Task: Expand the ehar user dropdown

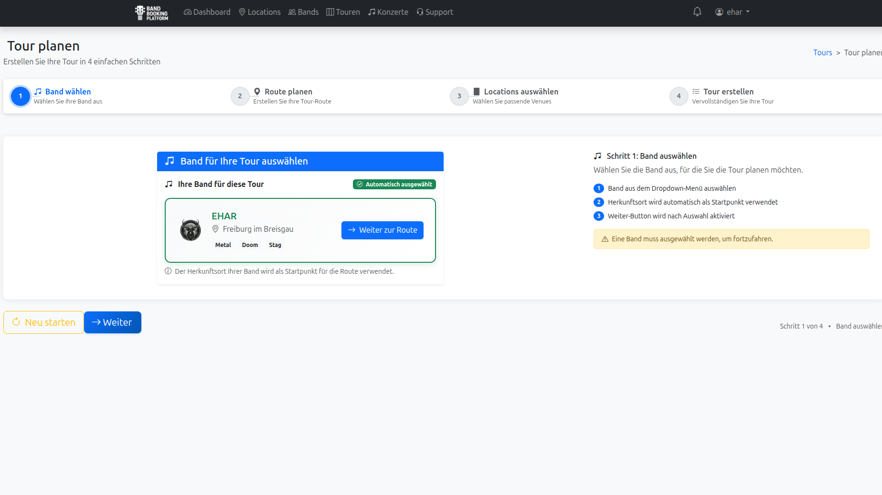Action: [733, 12]
